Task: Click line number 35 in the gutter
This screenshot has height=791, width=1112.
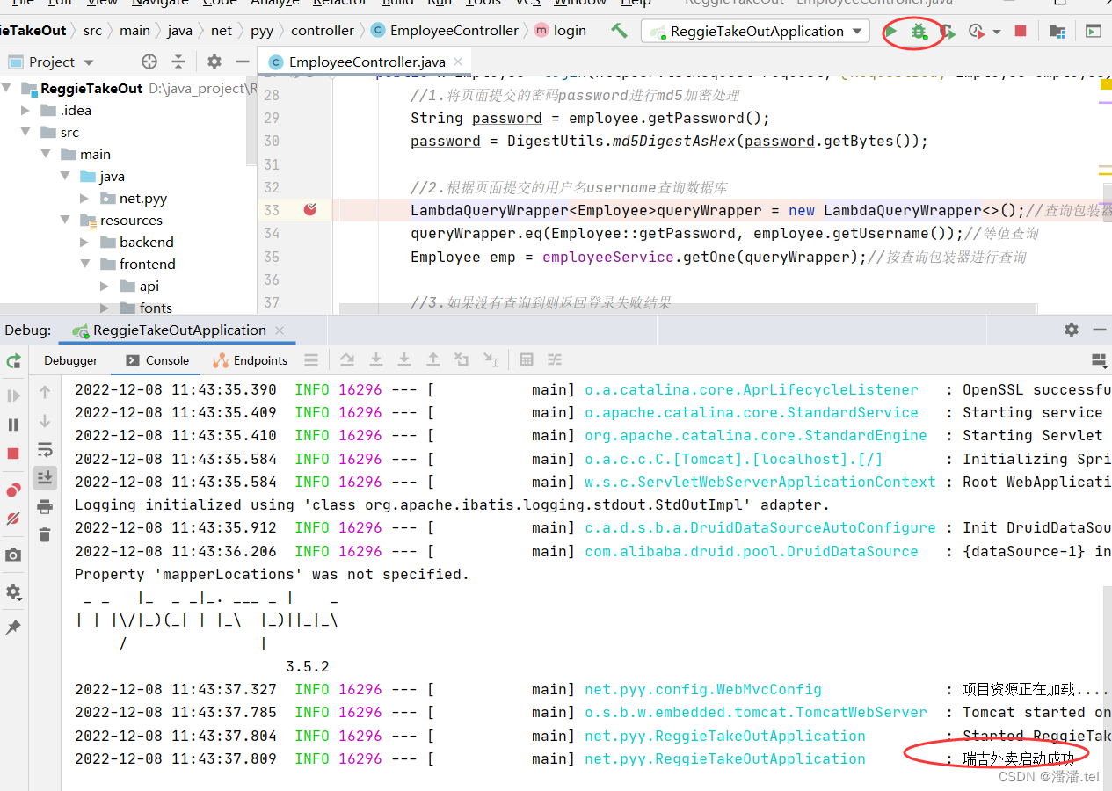Action: coord(272,257)
